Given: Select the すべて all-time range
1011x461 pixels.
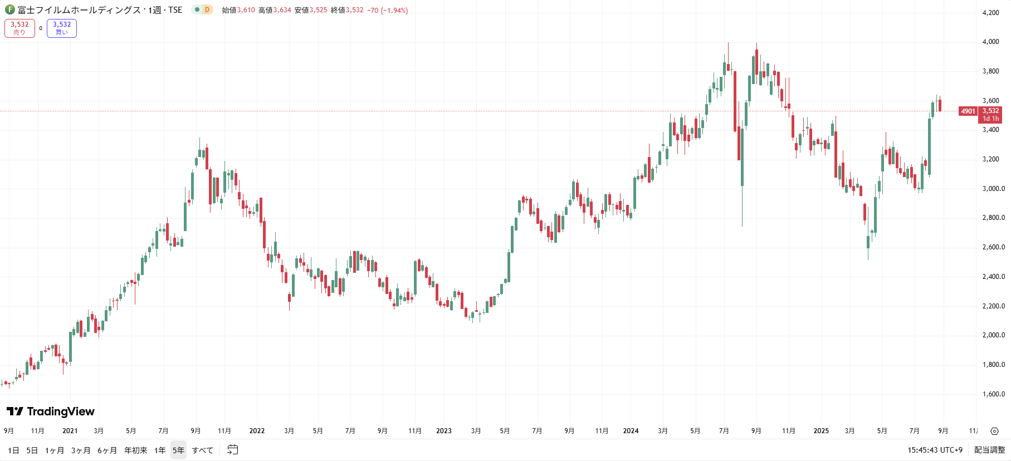Looking at the screenshot, I should tap(203, 450).
